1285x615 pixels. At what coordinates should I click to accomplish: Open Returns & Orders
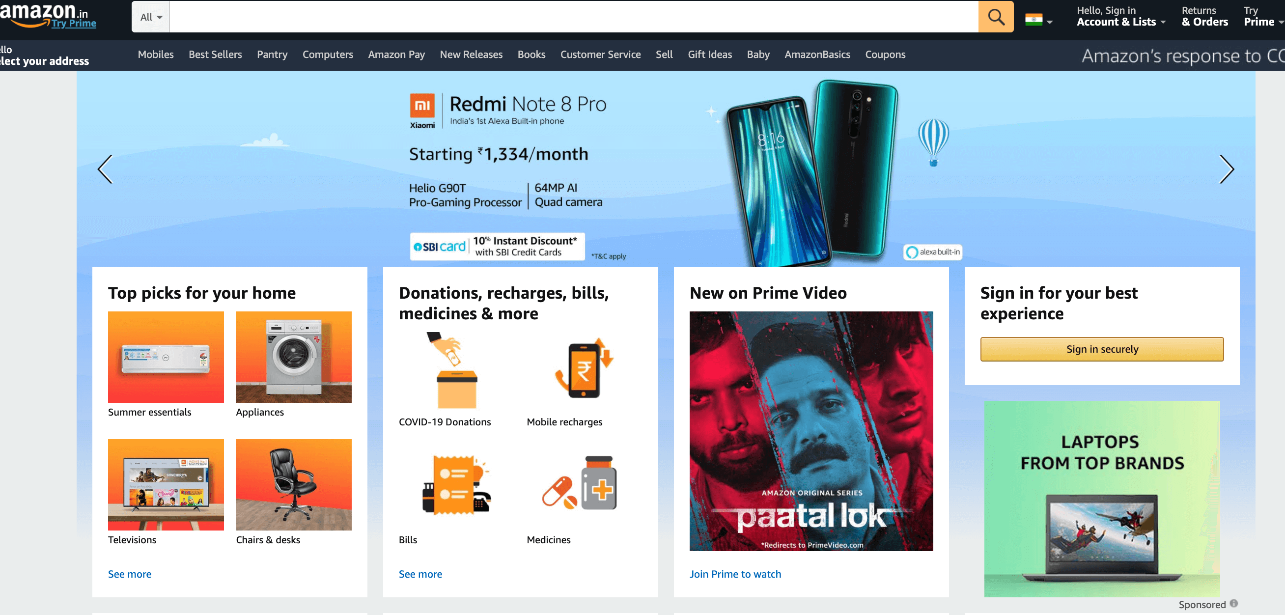click(x=1204, y=17)
